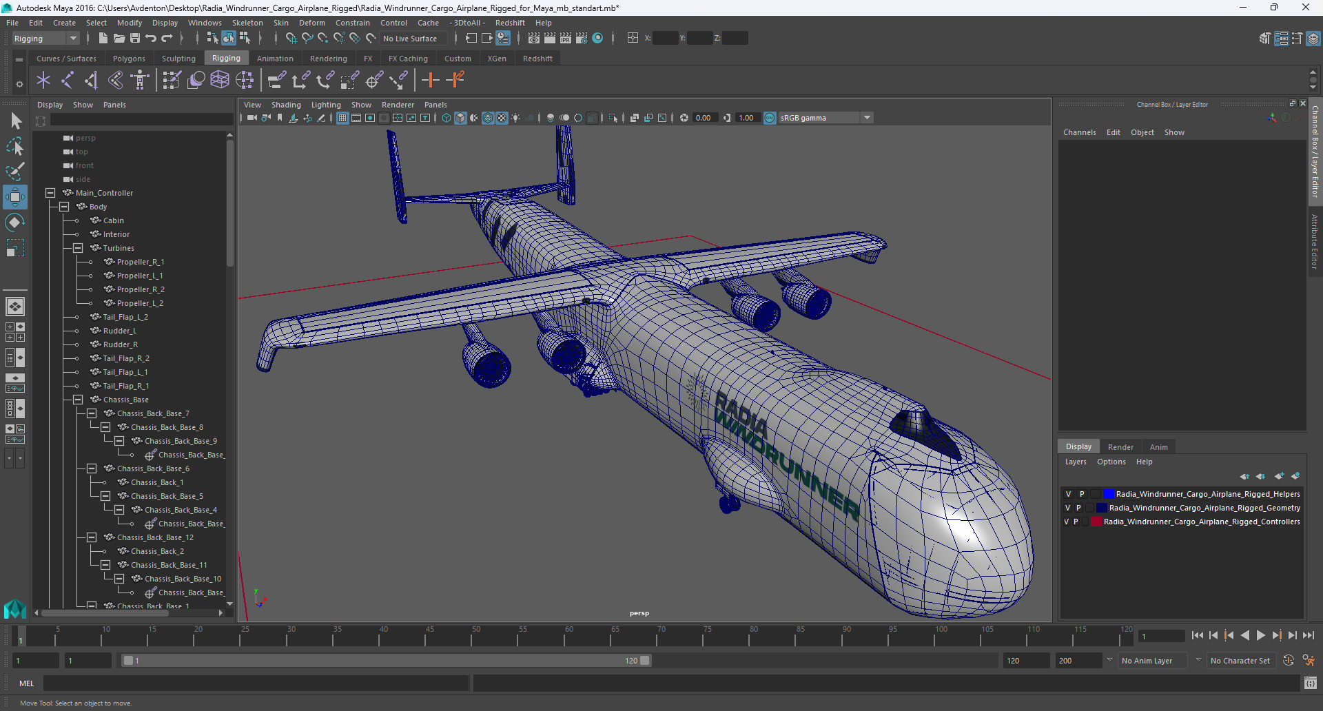The height and width of the screenshot is (711, 1323).
Task: Click the Set Key orange plus icon
Action: pos(430,81)
